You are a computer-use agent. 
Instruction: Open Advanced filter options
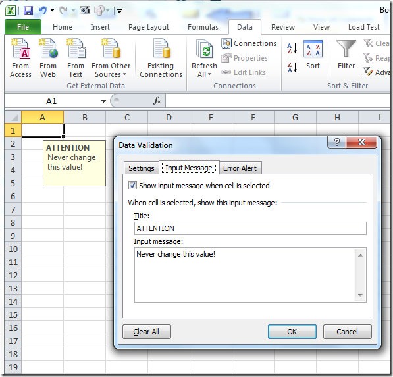tap(377, 72)
